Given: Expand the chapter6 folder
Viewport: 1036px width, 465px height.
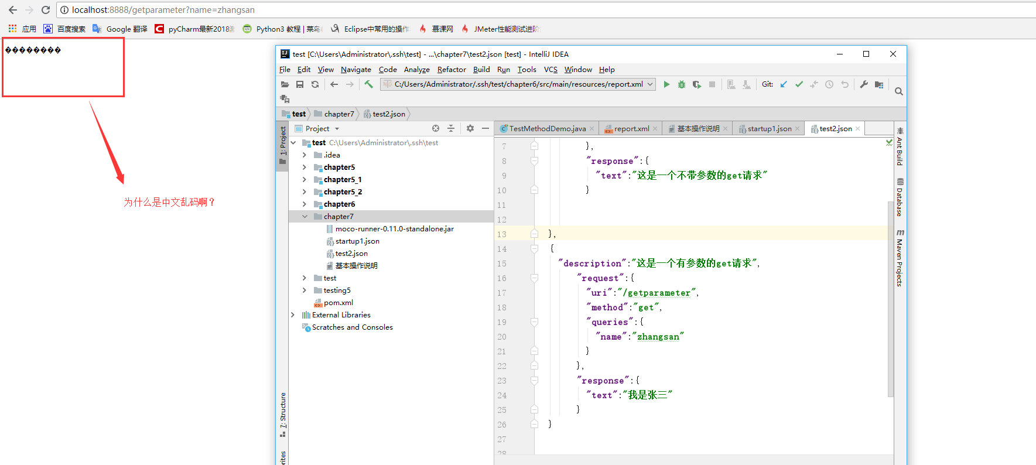Looking at the screenshot, I should click(x=304, y=204).
